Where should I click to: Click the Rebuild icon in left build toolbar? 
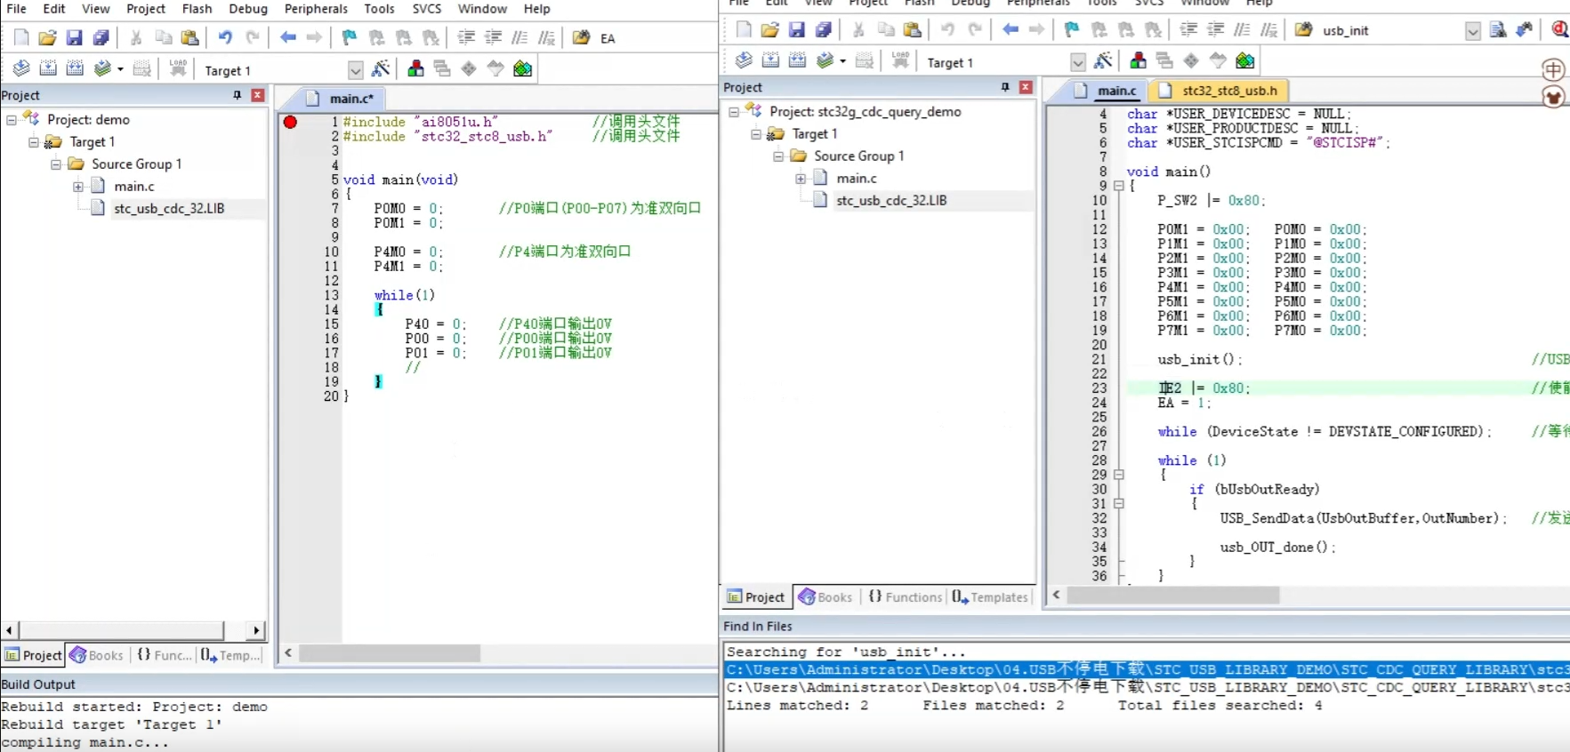coord(75,68)
